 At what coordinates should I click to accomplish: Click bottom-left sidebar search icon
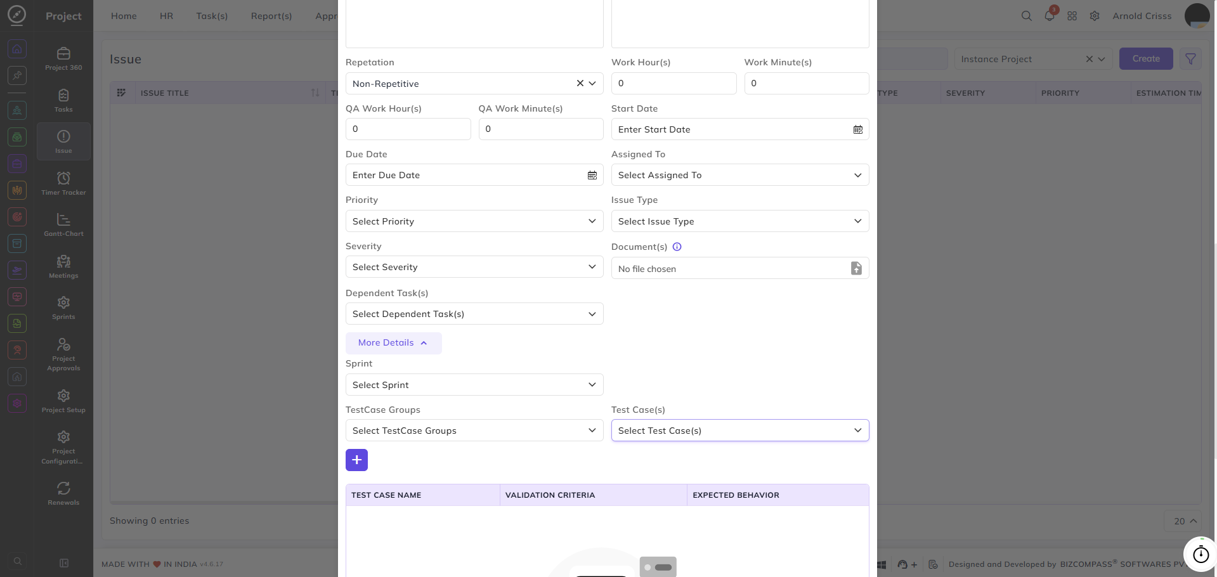(18, 561)
